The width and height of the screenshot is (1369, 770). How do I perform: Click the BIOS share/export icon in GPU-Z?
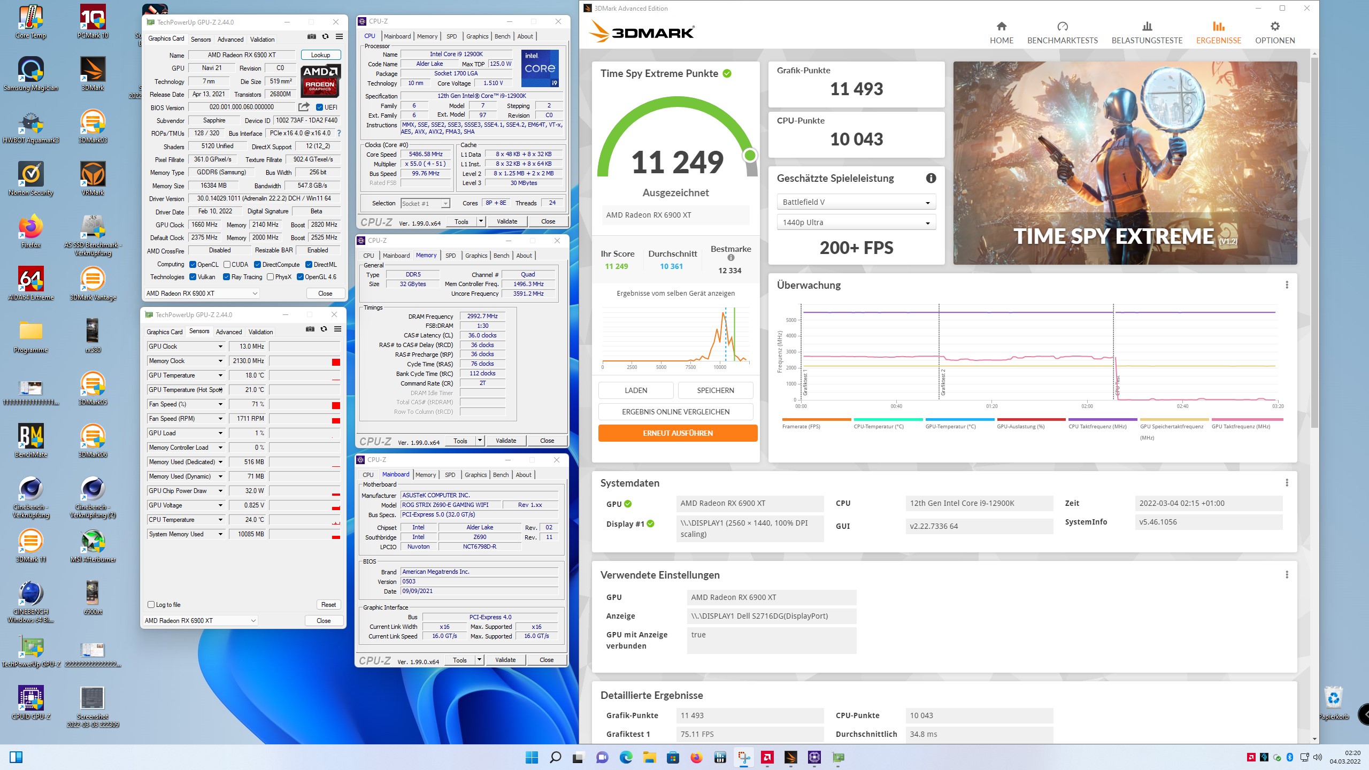[304, 107]
